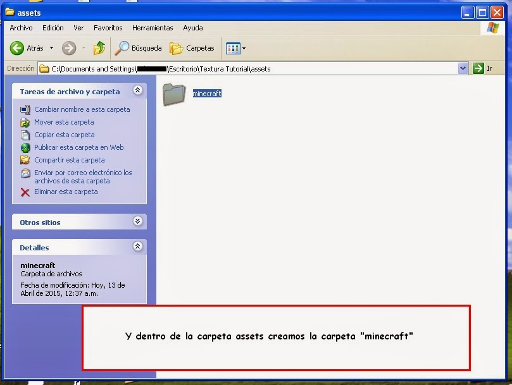Screen dimensions: 512x385
Task: Open the Herramientas menu
Action: click(153, 28)
